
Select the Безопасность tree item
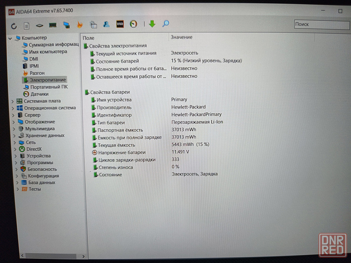click(x=39, y=169)
